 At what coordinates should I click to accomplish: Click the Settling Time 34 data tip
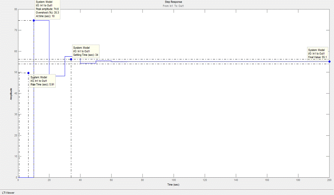pyautogui.click(x=86, y=51)
